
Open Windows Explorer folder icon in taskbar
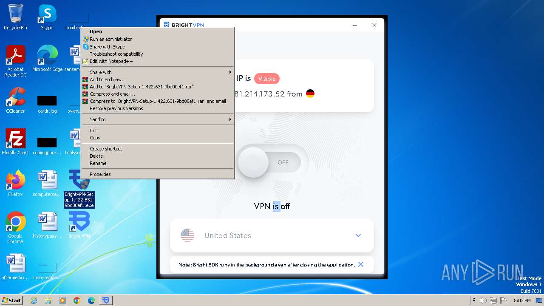click(48, 300)
